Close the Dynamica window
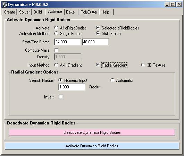The image size is (184, 156). coord(179,5)
